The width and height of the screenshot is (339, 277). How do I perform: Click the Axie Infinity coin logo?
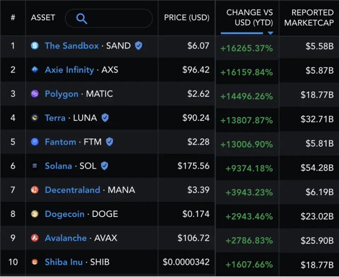point(35,70)
